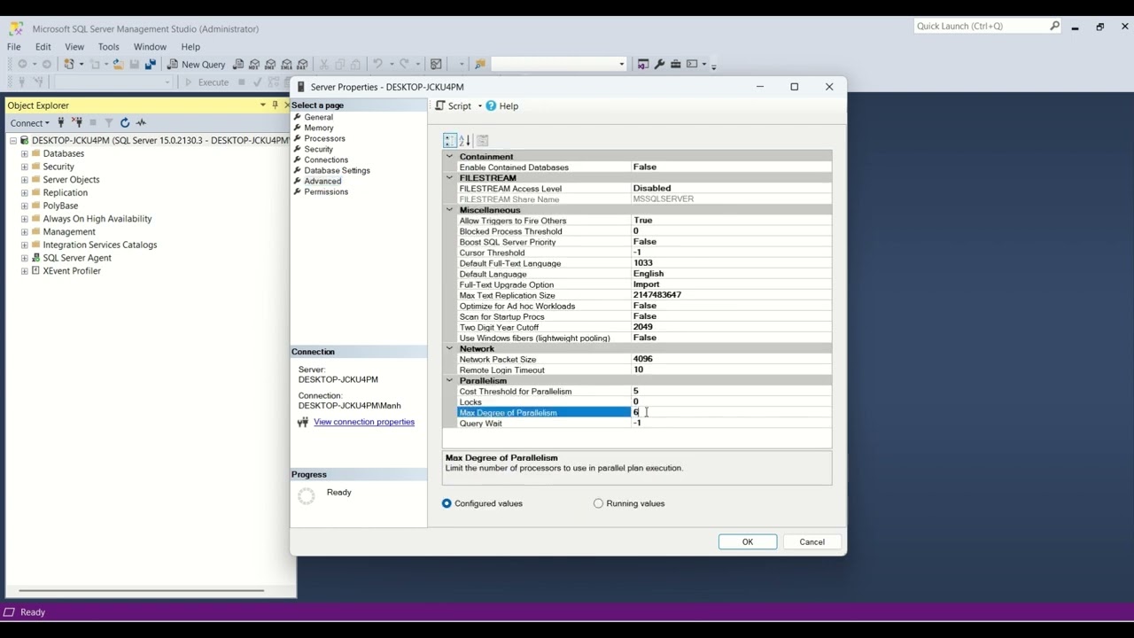Image resolution: width=1134 pixels, height=638 pixels.
Task: Click the Max Degree of Parallelism value field
Action: tap(731, 413)
